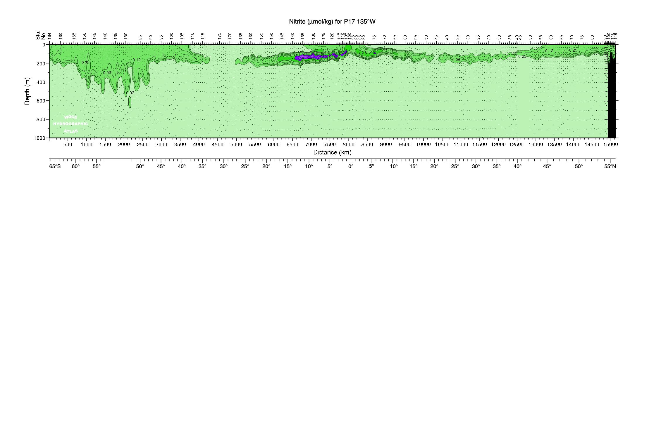Click the 12500 distance tick label
Screen dimensions: 649x442
coord(517,145)
